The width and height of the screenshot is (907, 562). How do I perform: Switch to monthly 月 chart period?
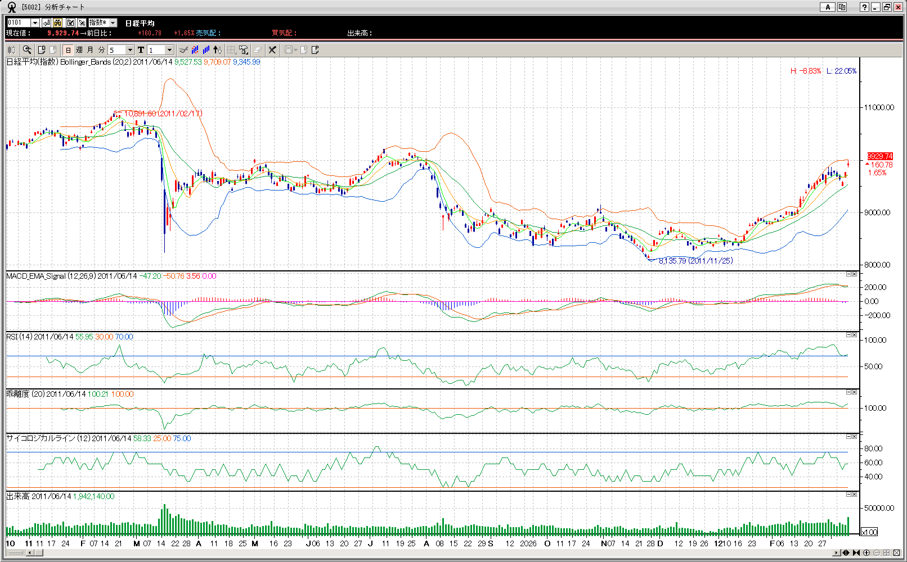tap(90, 50)
